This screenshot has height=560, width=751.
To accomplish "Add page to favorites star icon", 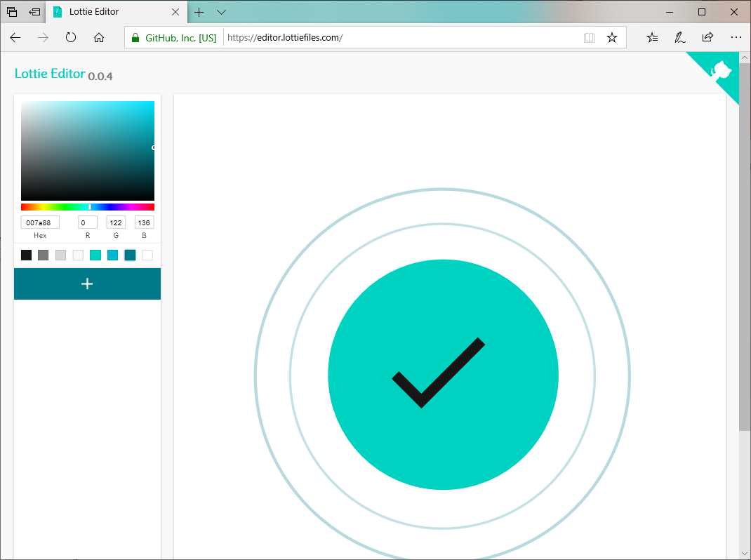I will [612, 38].
